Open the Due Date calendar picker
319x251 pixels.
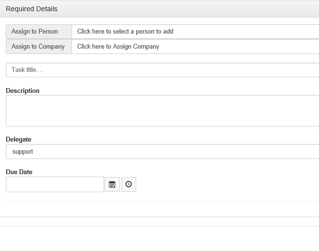point(112,184)
